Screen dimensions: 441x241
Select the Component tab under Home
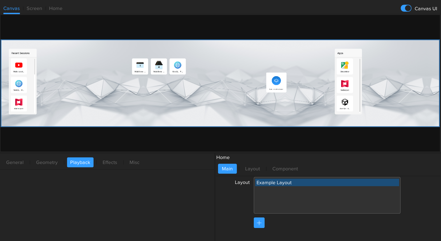tap(285, 169)
